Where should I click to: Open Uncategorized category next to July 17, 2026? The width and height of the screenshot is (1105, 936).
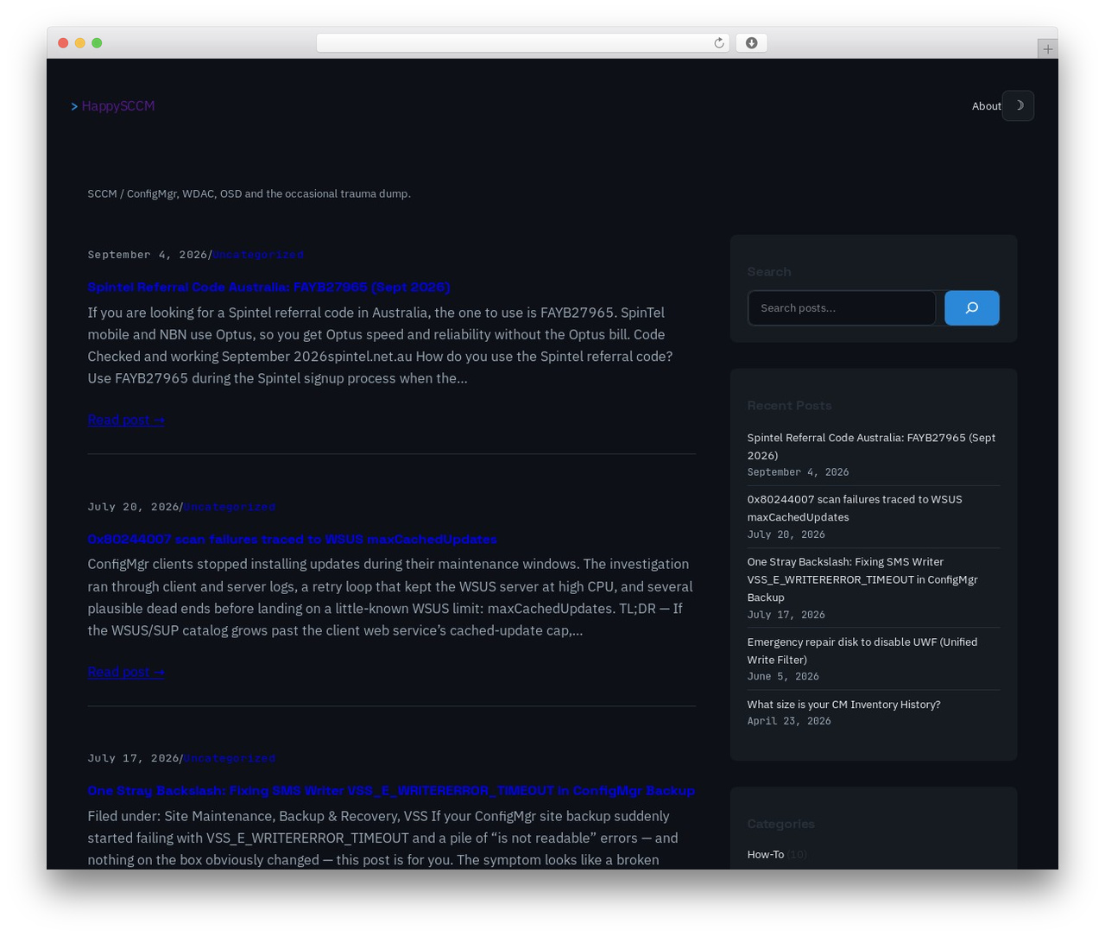pos(230,758)
